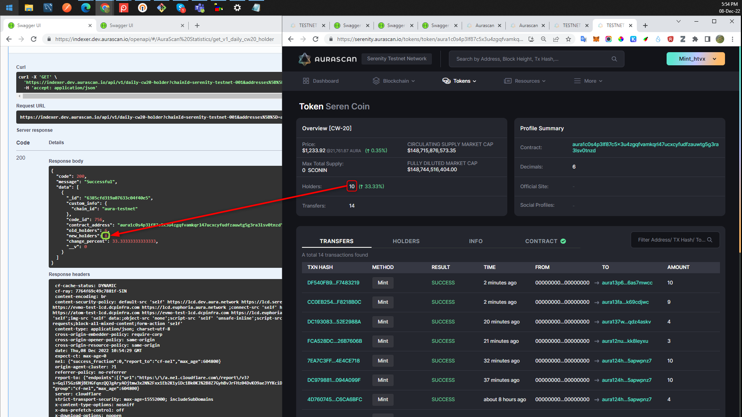
Task: Click the filter search icon in transfers panel
Action: pyautogui.click(x=710, y=240)
